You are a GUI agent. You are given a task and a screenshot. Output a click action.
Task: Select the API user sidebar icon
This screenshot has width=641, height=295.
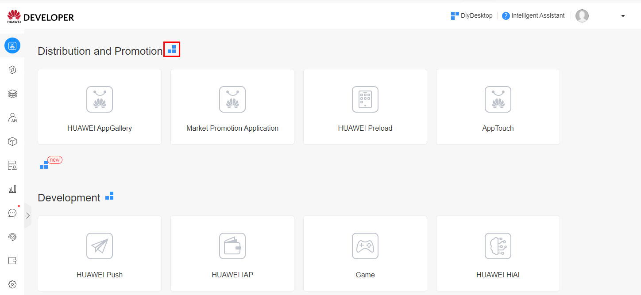click(x=12, y=117)
